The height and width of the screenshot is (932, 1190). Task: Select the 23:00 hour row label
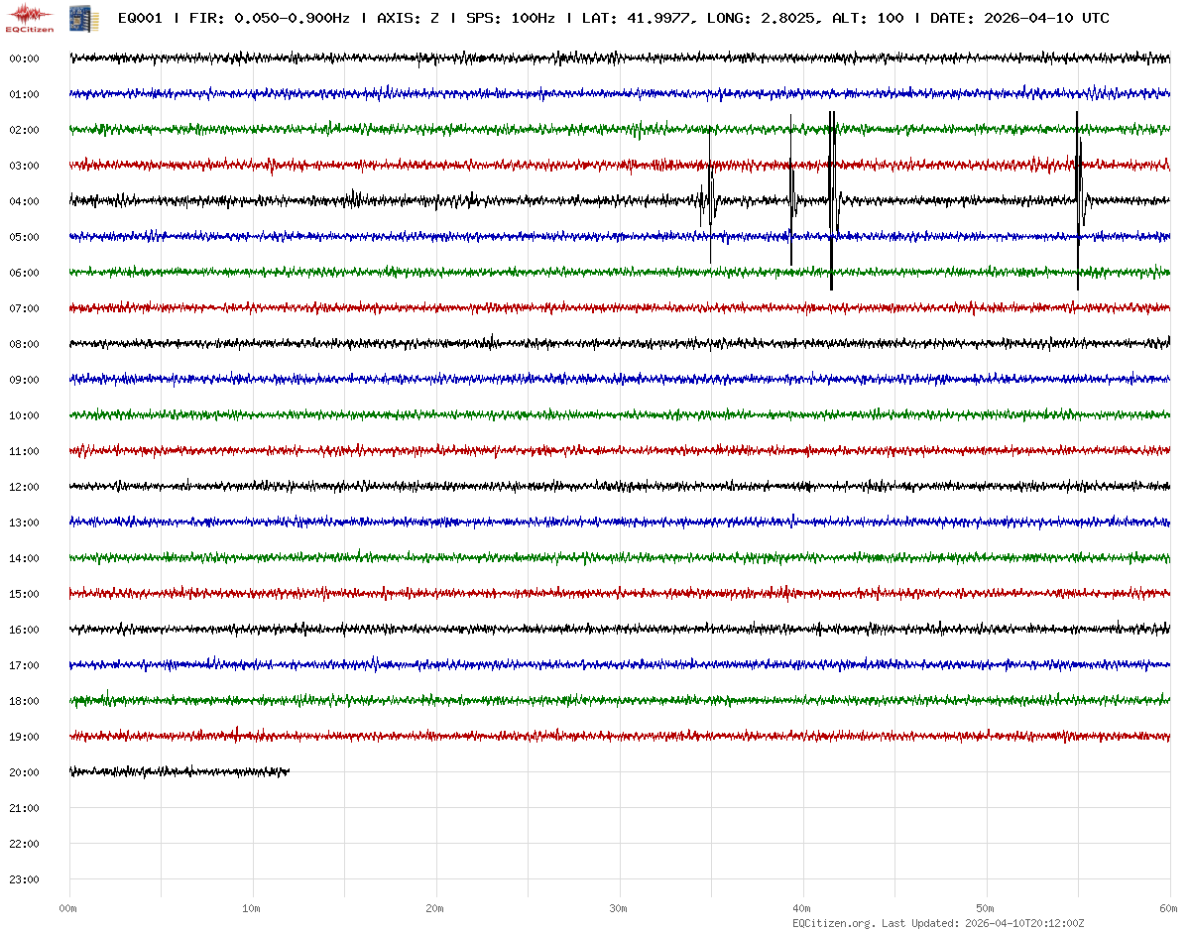coord(24,879)
